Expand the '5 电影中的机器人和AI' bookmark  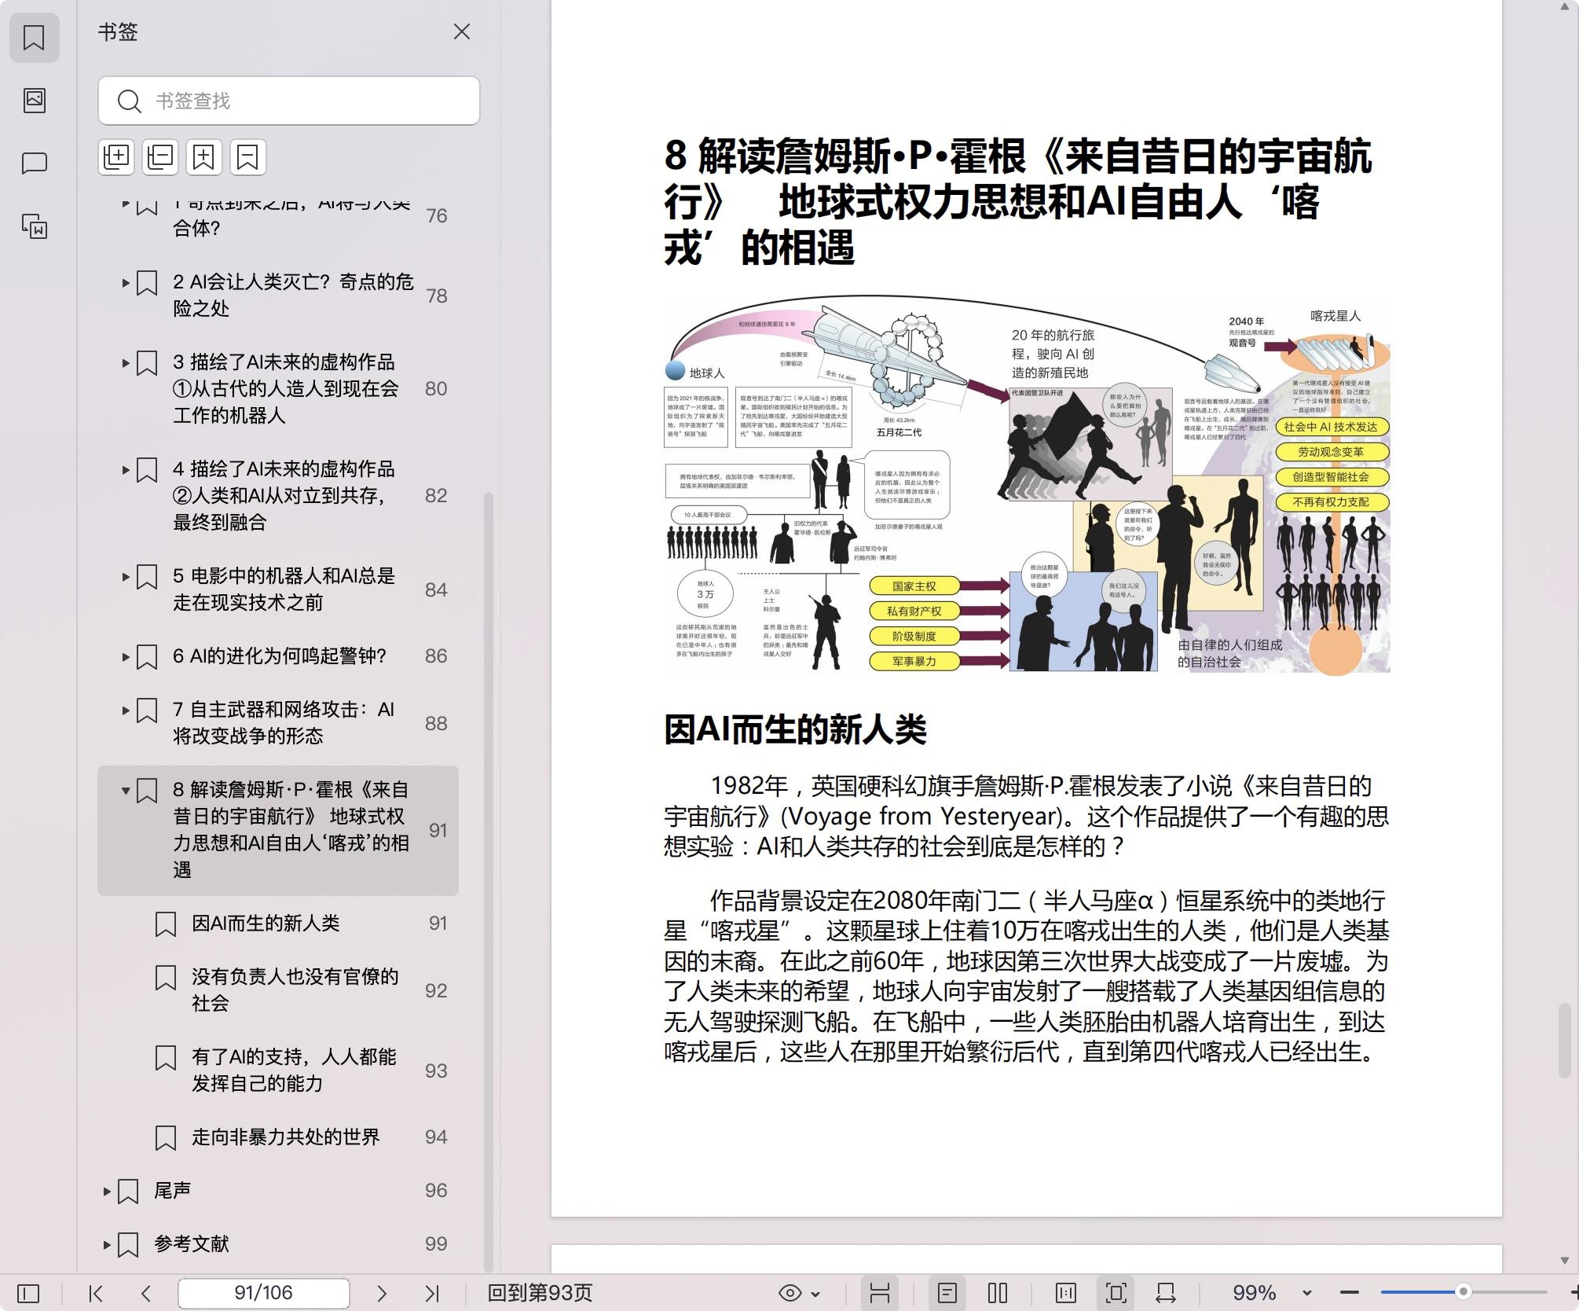(x=126, y=577)
